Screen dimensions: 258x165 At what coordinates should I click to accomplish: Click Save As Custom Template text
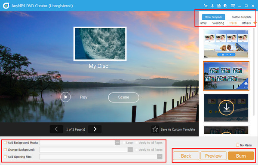point(178,129)
